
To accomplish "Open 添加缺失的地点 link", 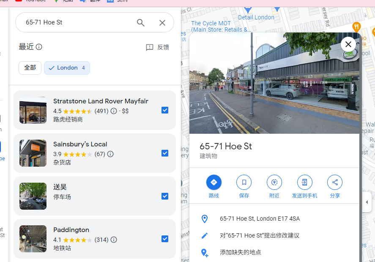I will 241,252.
